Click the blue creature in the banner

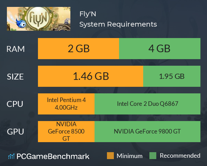pos(21,22)
